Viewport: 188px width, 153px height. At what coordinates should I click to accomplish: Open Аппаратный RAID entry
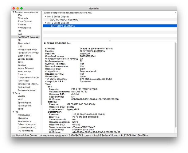coord(27,50)
